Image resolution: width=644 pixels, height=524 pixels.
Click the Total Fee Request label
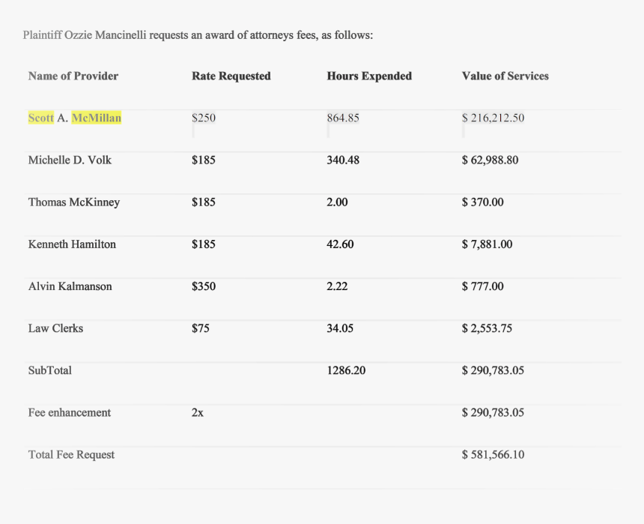[x=71, y=454]
